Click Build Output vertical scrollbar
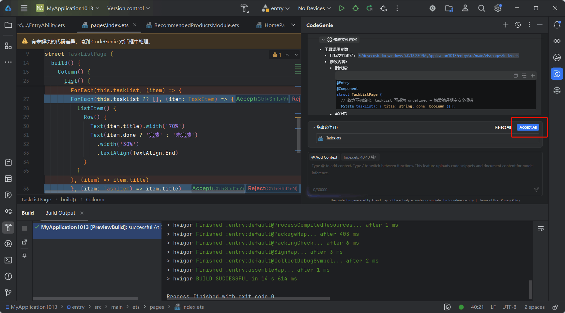This screenshot has height=313, width=565. (x=531, y=289)
